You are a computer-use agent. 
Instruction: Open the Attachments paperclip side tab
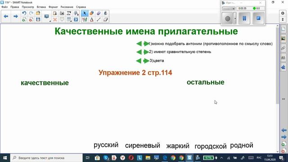coord(283,48)
